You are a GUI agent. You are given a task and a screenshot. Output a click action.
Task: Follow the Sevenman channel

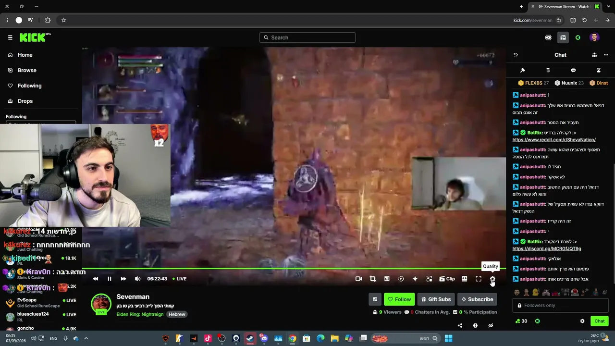399,299
